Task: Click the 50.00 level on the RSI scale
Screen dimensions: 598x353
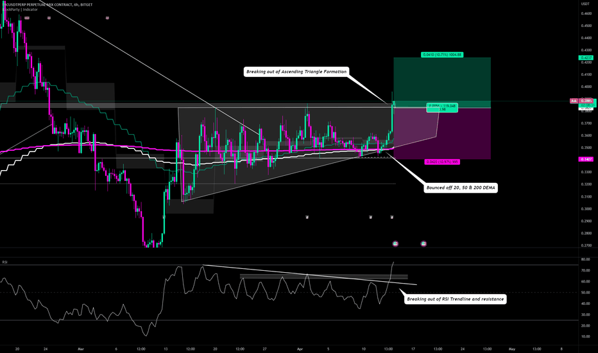Action: (585, 293)
